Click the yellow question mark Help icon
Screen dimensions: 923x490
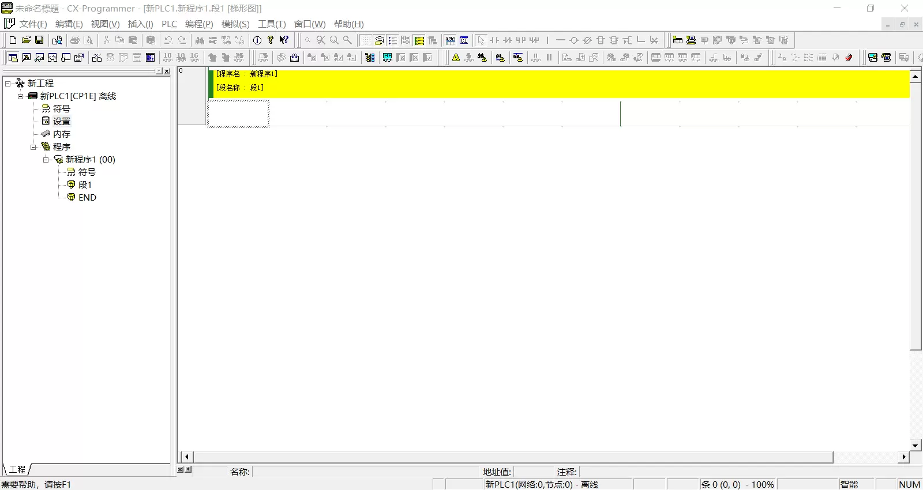[271, 40]
